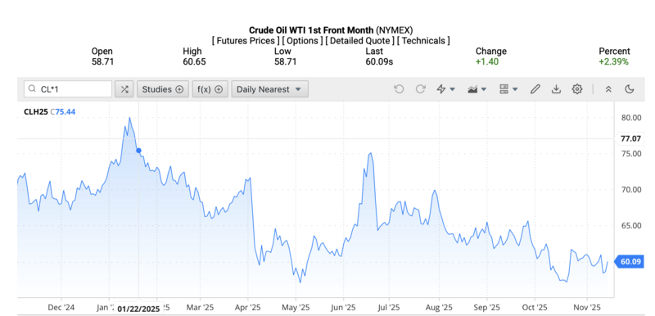This screenshot has width=655, height=316.
Task: Click the Open value 58.71
Action: pyautogui.click(x=103, y=62)
